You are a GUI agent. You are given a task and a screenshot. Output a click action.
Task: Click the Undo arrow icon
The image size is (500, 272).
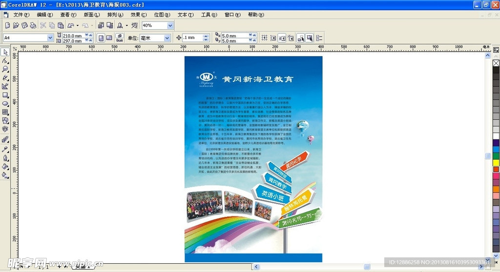coord(71,25)
